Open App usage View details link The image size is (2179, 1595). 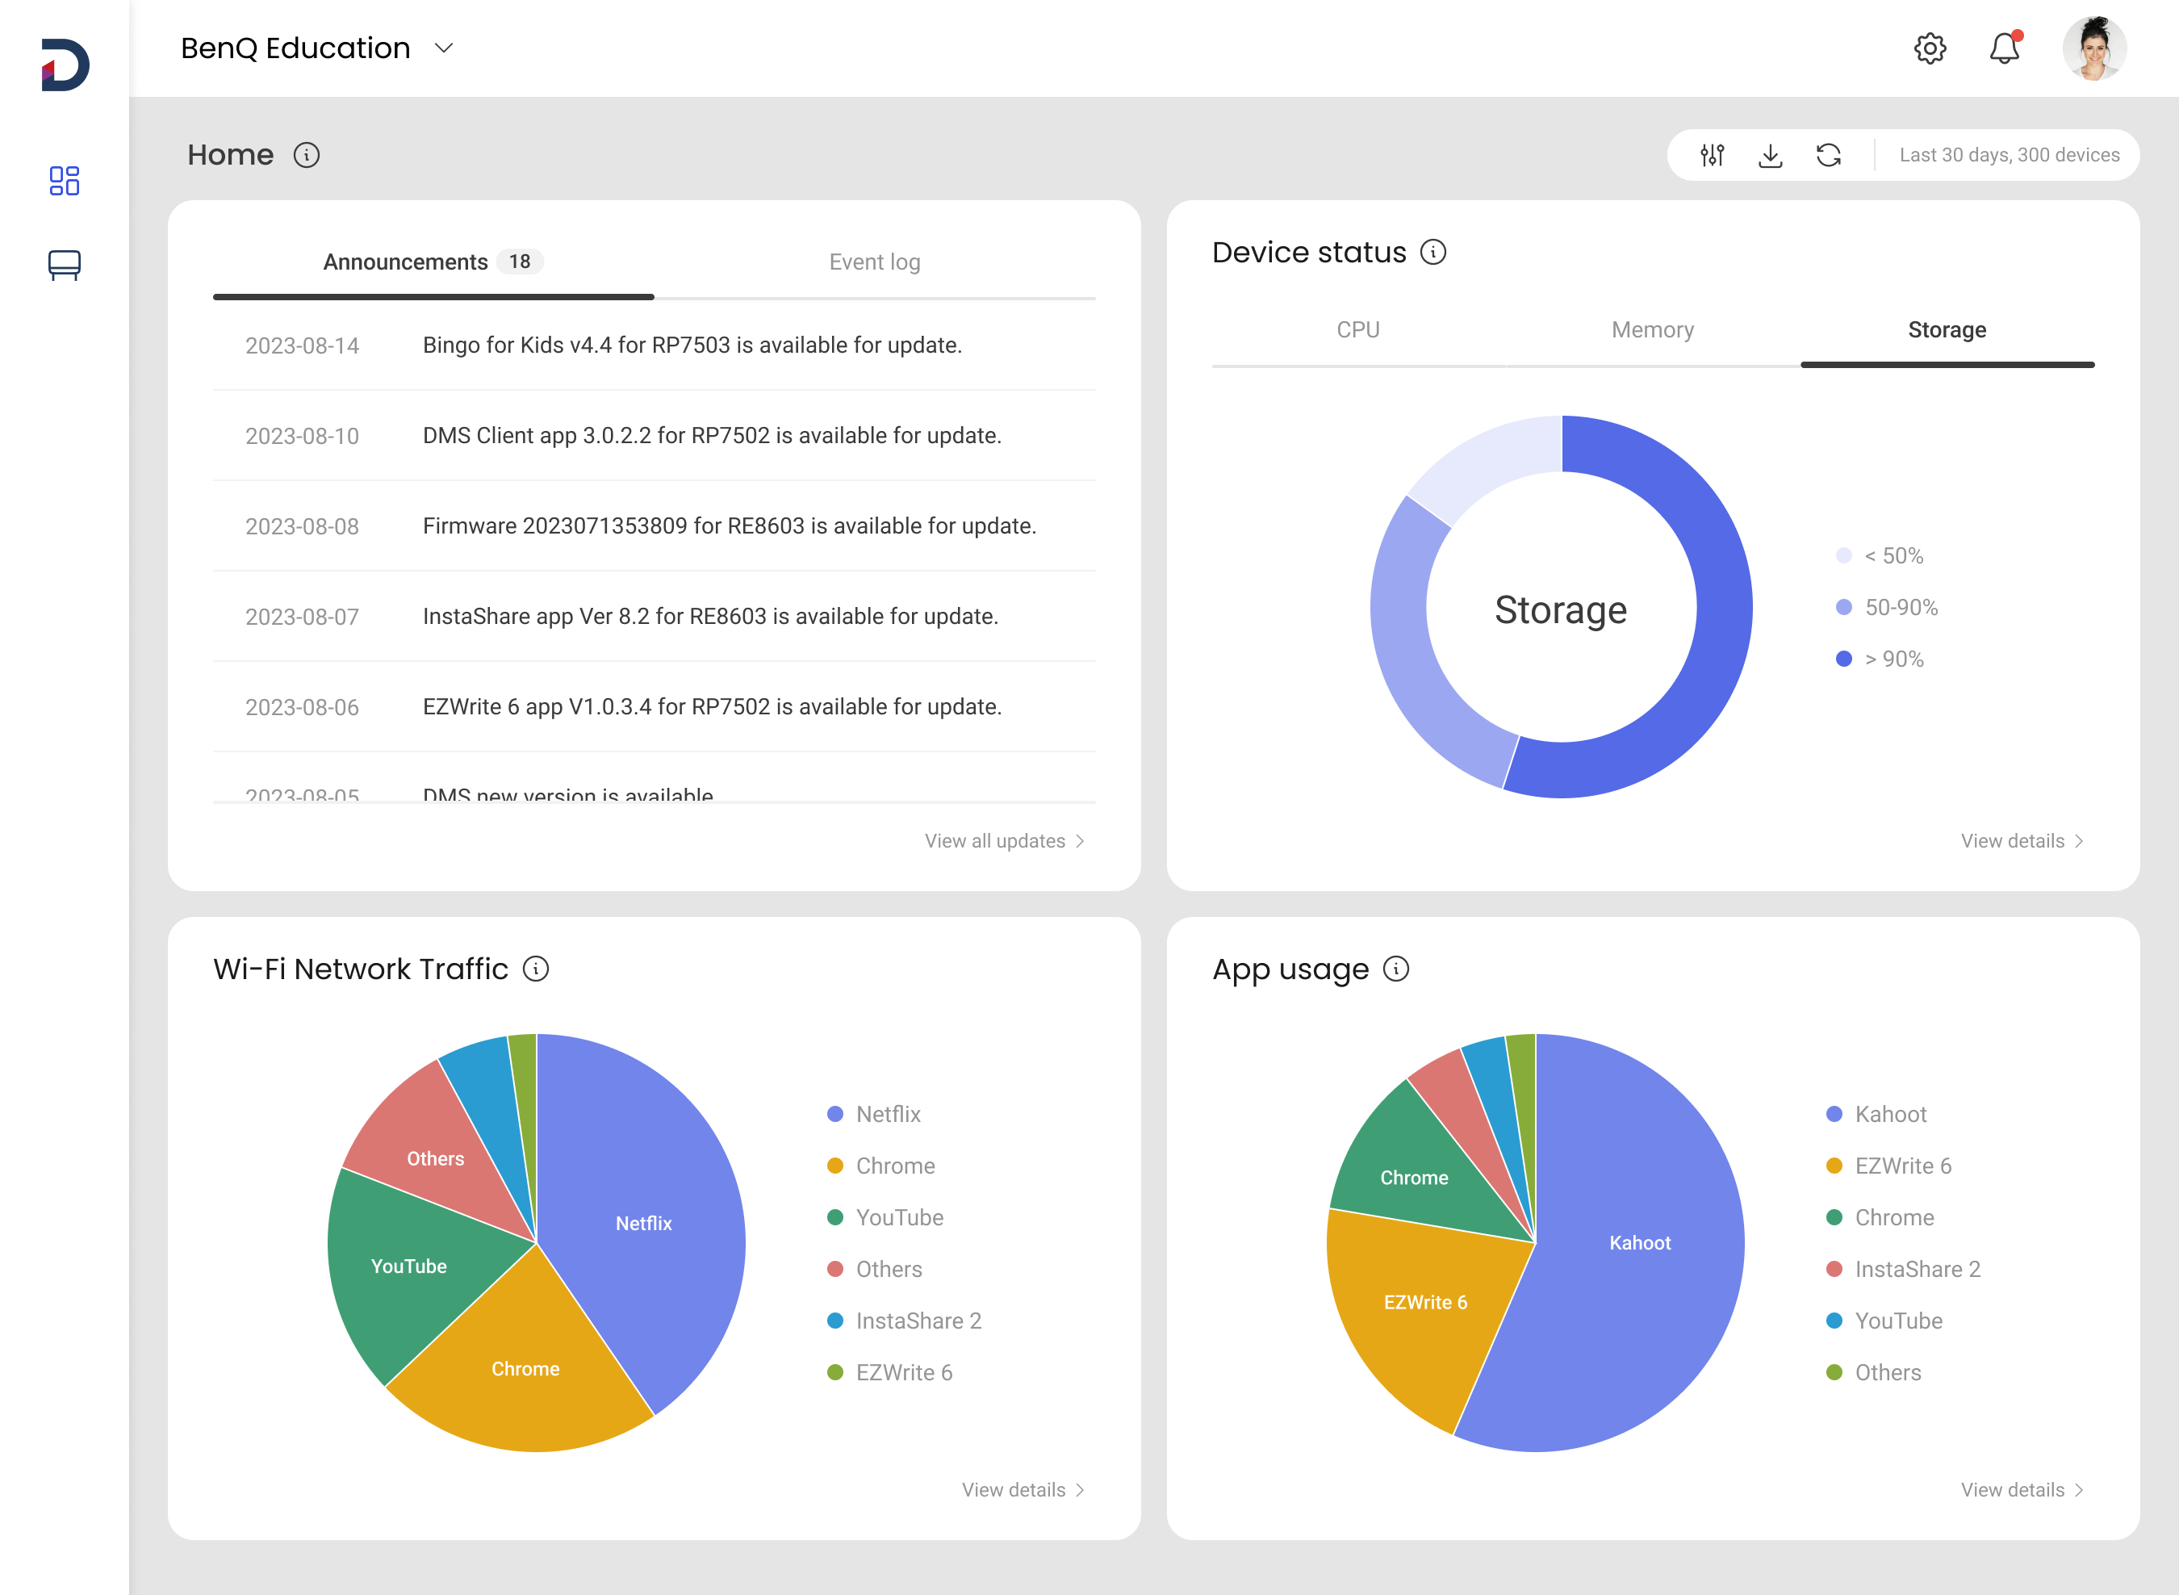tap(2022, 1490)
